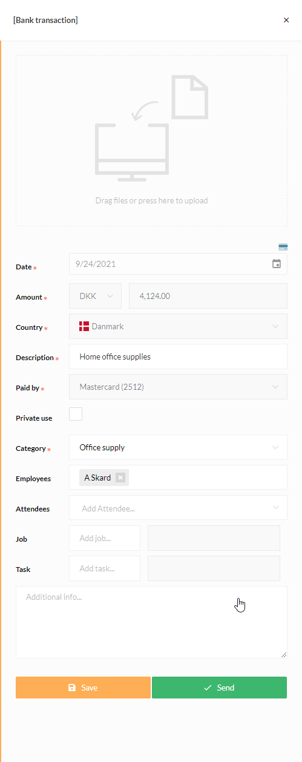Click the credit card icon above Date

[283, 247]
